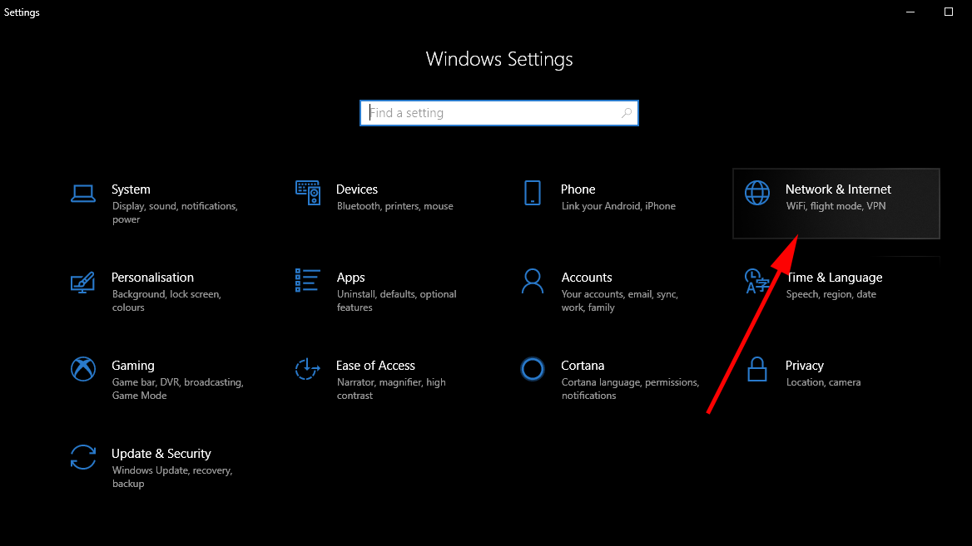Click the System laptop icon

pyautogui.click(x=83, y=193)
